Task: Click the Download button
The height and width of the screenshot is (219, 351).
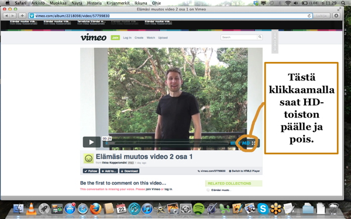Action: (129, 171)
